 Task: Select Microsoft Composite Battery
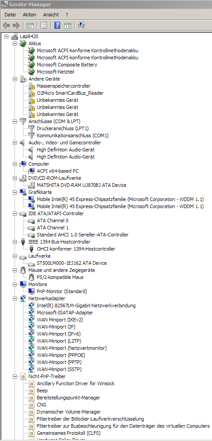pos(67,65)
